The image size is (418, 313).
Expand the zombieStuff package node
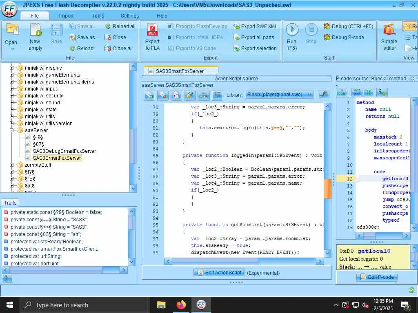pyautogui.click(x=11, y=165)
